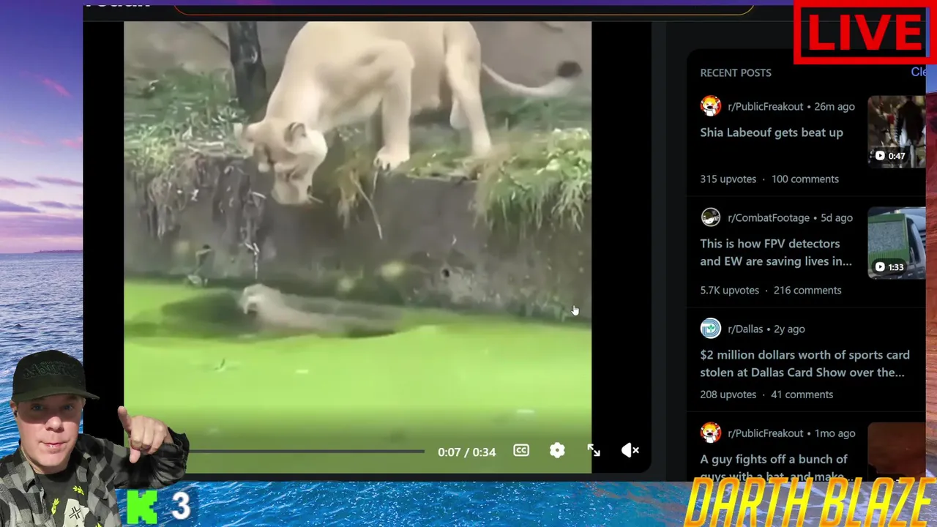Seek using the video progress bar
The width and height of the screenshot is (937, 527).
[x=306, y=452]
